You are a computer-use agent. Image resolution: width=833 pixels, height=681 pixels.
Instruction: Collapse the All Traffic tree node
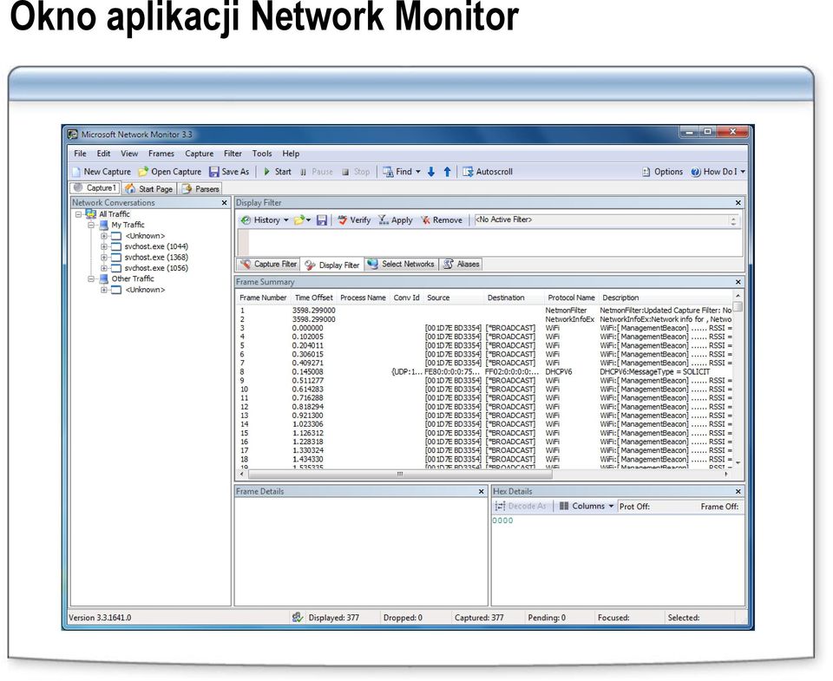point(79,214)
